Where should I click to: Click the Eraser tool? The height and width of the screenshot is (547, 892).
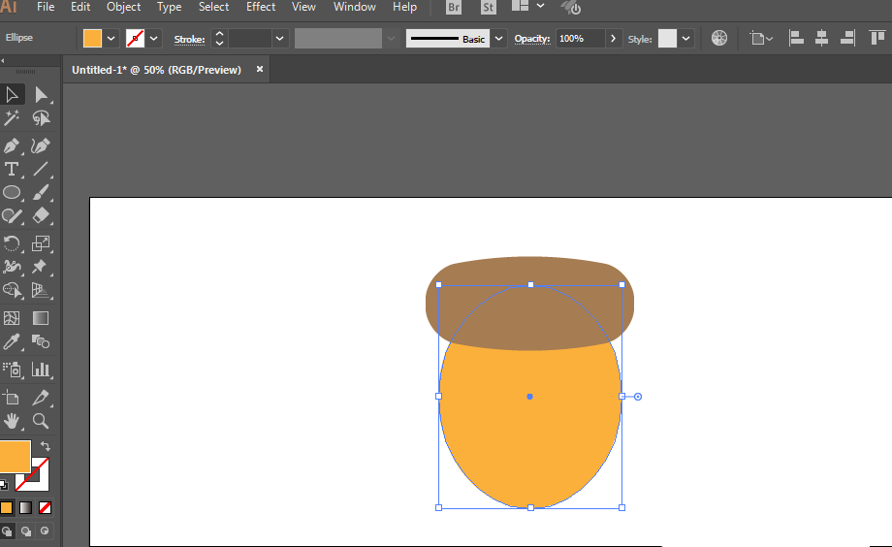(x=41, y=215)
